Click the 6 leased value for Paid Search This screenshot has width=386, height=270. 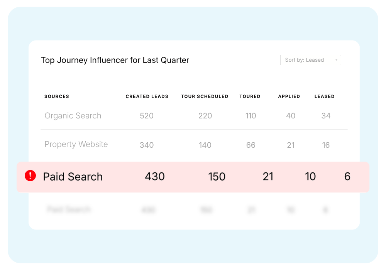pos(347,176)
